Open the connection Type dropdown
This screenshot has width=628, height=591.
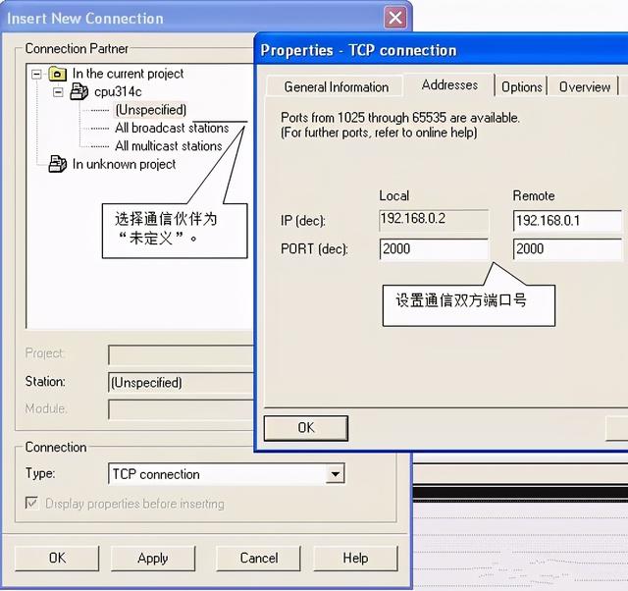pos(336,474)
